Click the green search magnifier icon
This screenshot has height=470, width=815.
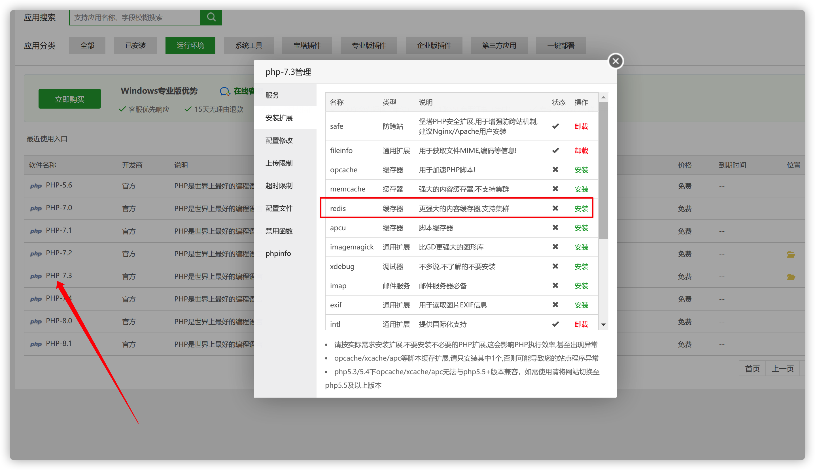[211, 17]
